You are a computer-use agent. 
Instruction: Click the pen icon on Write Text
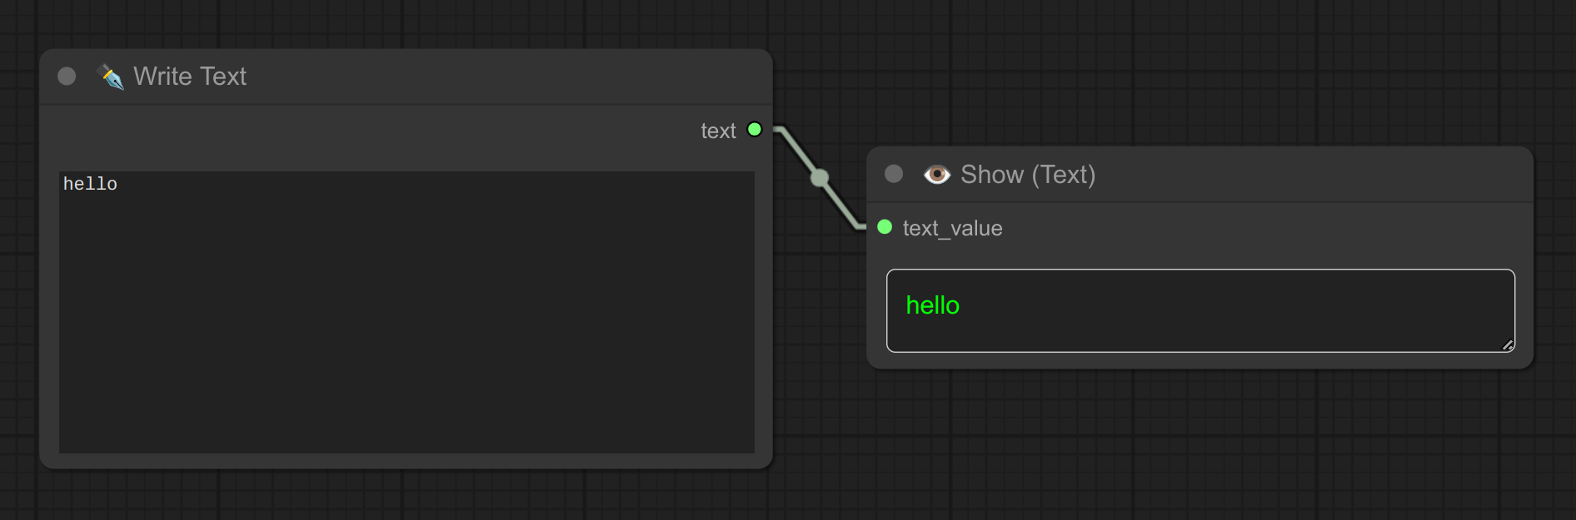[110, 77]
